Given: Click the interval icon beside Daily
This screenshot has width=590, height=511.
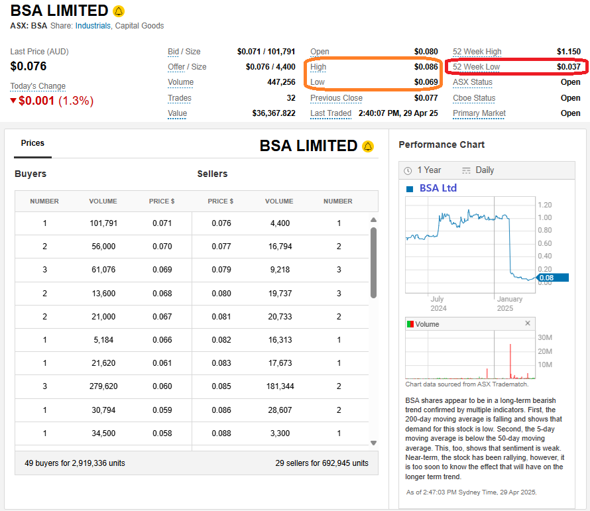Looking at the screenshot, I should point(466,170).
